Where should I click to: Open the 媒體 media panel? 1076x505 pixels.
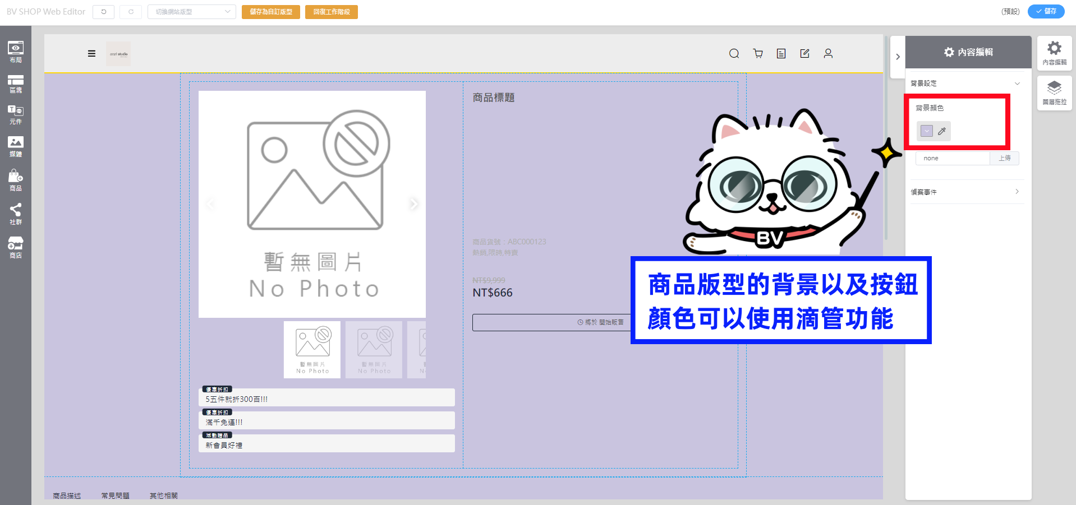point(16,147)
